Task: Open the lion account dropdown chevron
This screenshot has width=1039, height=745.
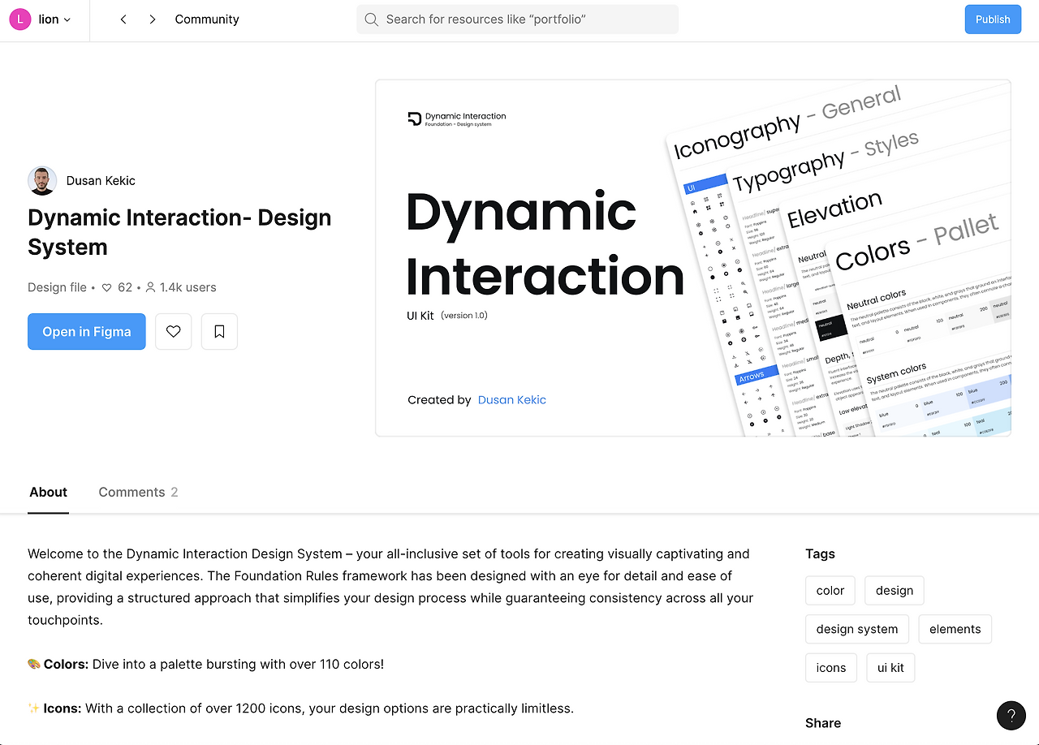Action: coord(67,19)
